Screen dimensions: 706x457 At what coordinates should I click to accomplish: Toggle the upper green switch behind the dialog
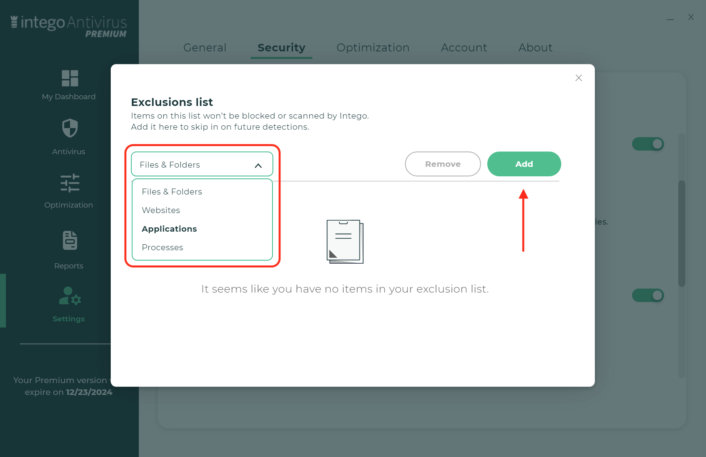tap(648, 144)
